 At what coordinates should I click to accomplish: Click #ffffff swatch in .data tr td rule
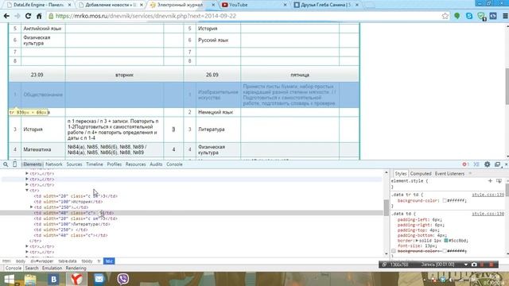445,200
